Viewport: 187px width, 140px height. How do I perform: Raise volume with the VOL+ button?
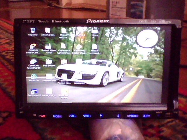click(x=87, y=116)
